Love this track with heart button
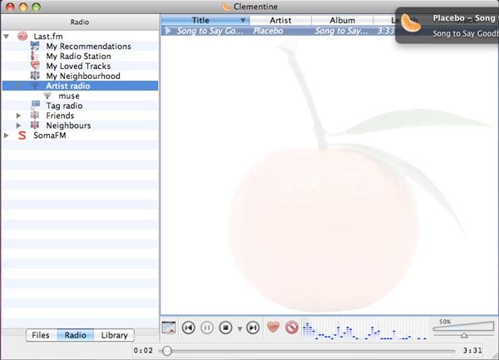 coord(273,327)
